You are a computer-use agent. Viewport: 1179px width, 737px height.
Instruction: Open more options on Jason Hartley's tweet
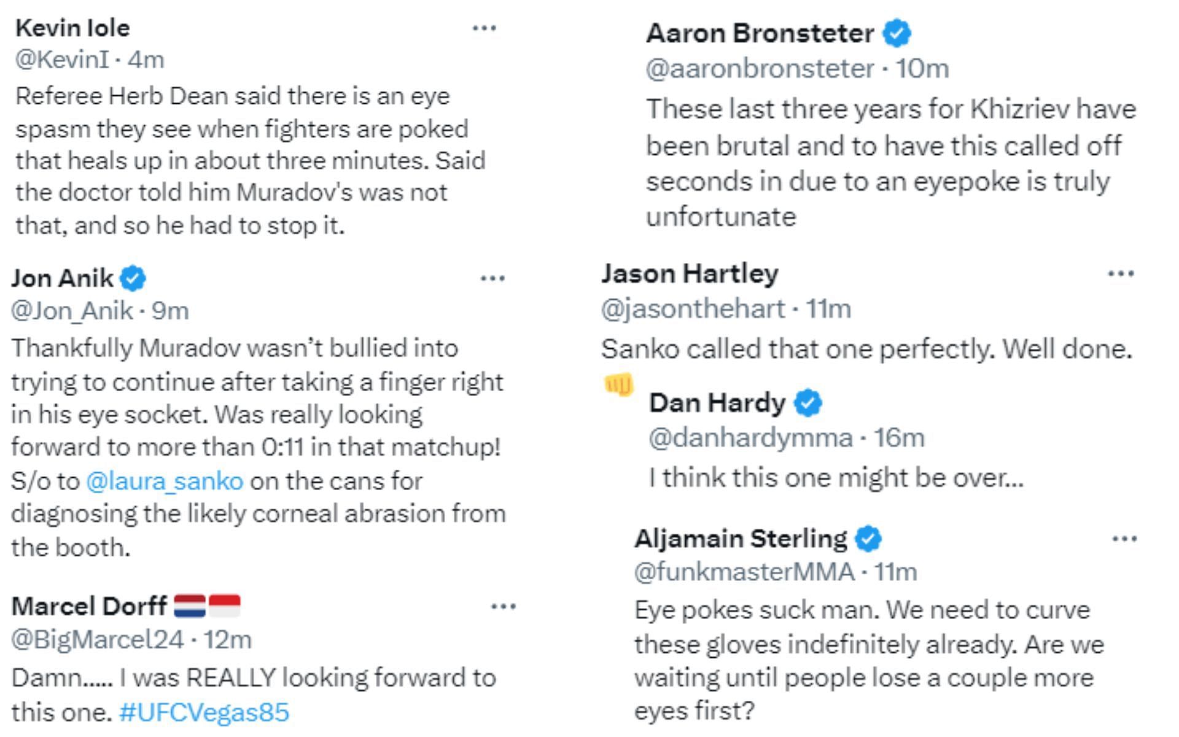[x=1121, y=274]
